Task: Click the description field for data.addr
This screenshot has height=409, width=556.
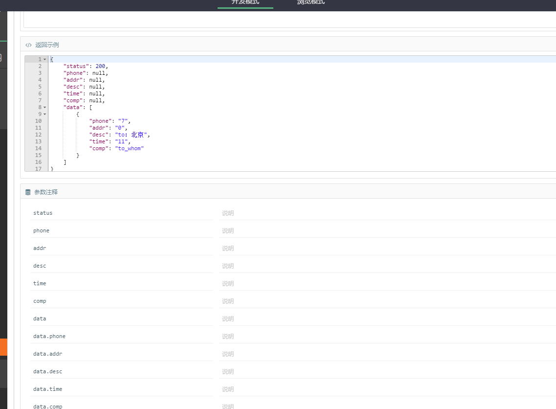Action: coord(387,354)
